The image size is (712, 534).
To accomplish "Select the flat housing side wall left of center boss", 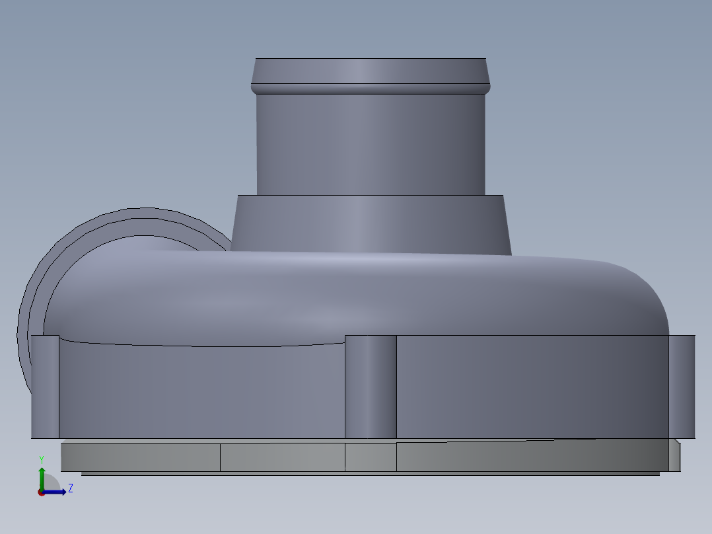I will pos(202,391).
